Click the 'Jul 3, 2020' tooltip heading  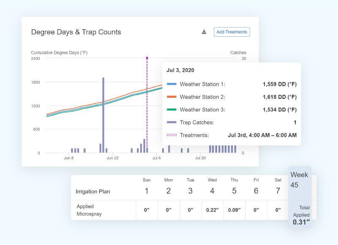click(180, 70)
